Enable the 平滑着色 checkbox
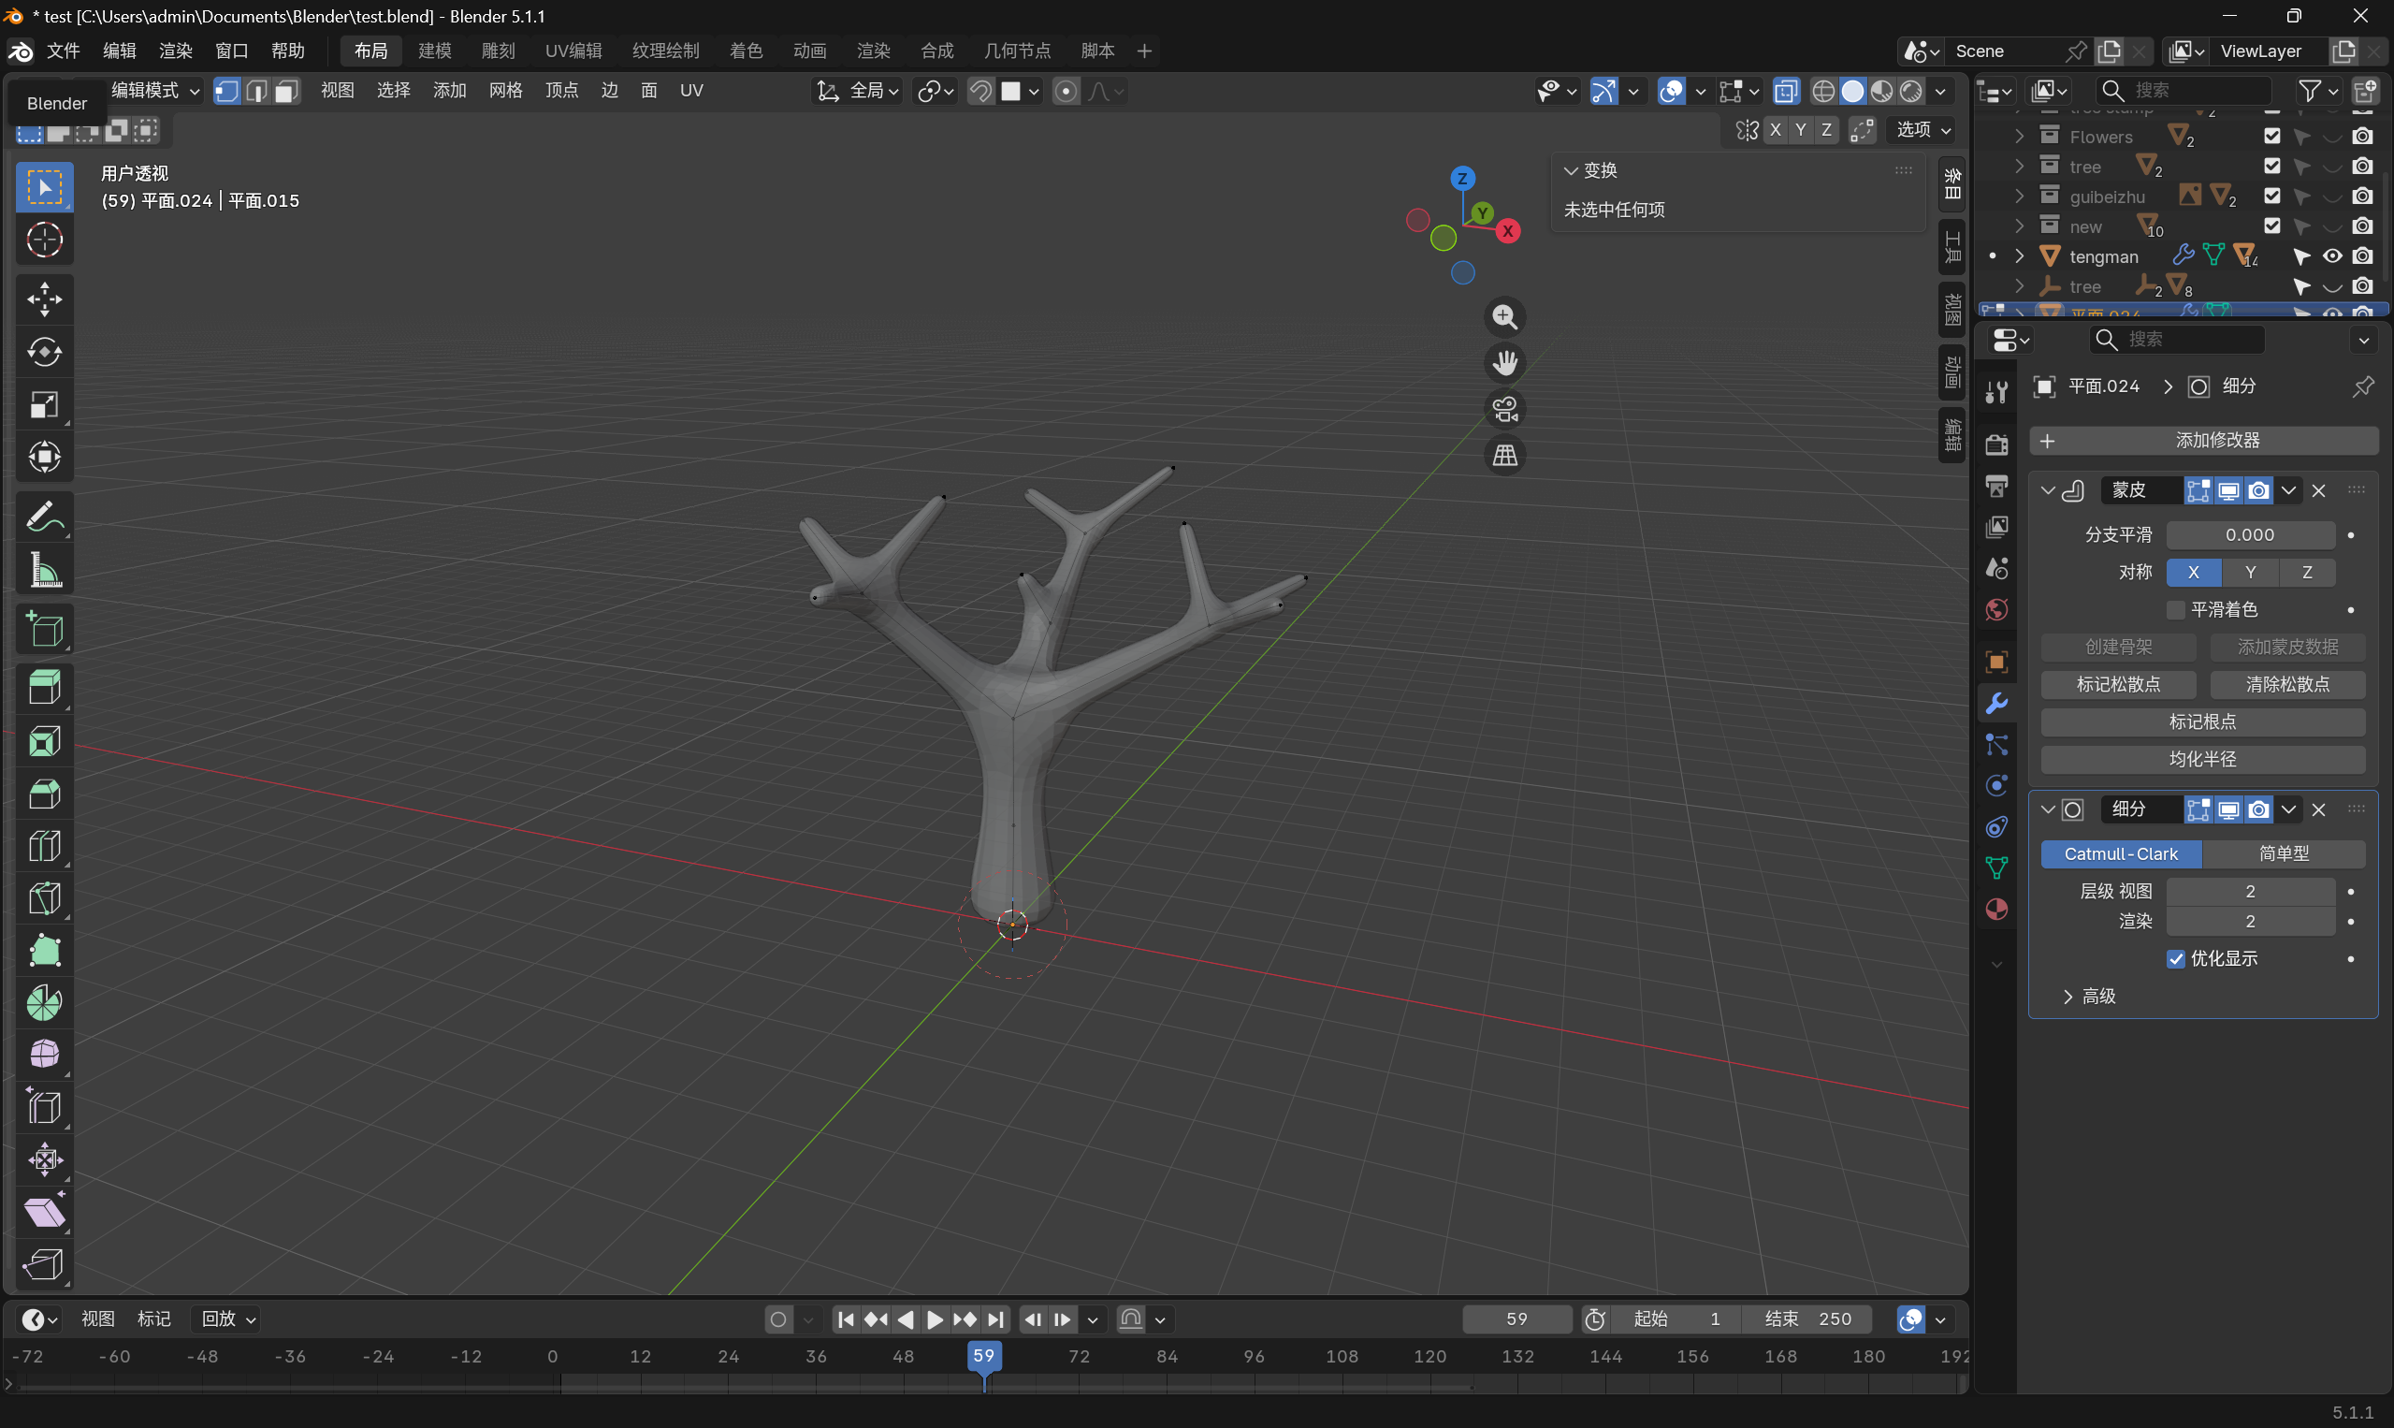2394x1428 pixels. point(2176,610)
